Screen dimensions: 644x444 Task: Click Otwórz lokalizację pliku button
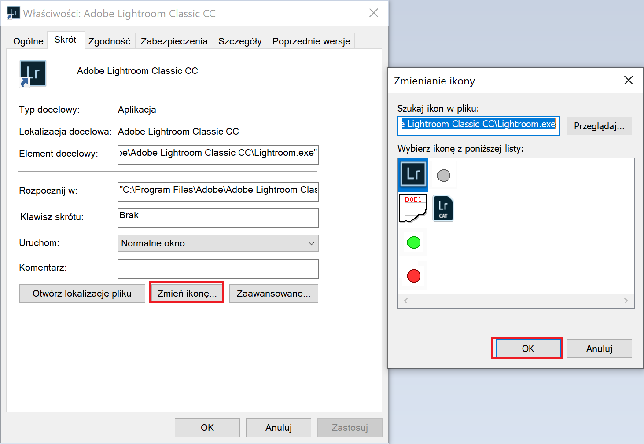[82, 294]
